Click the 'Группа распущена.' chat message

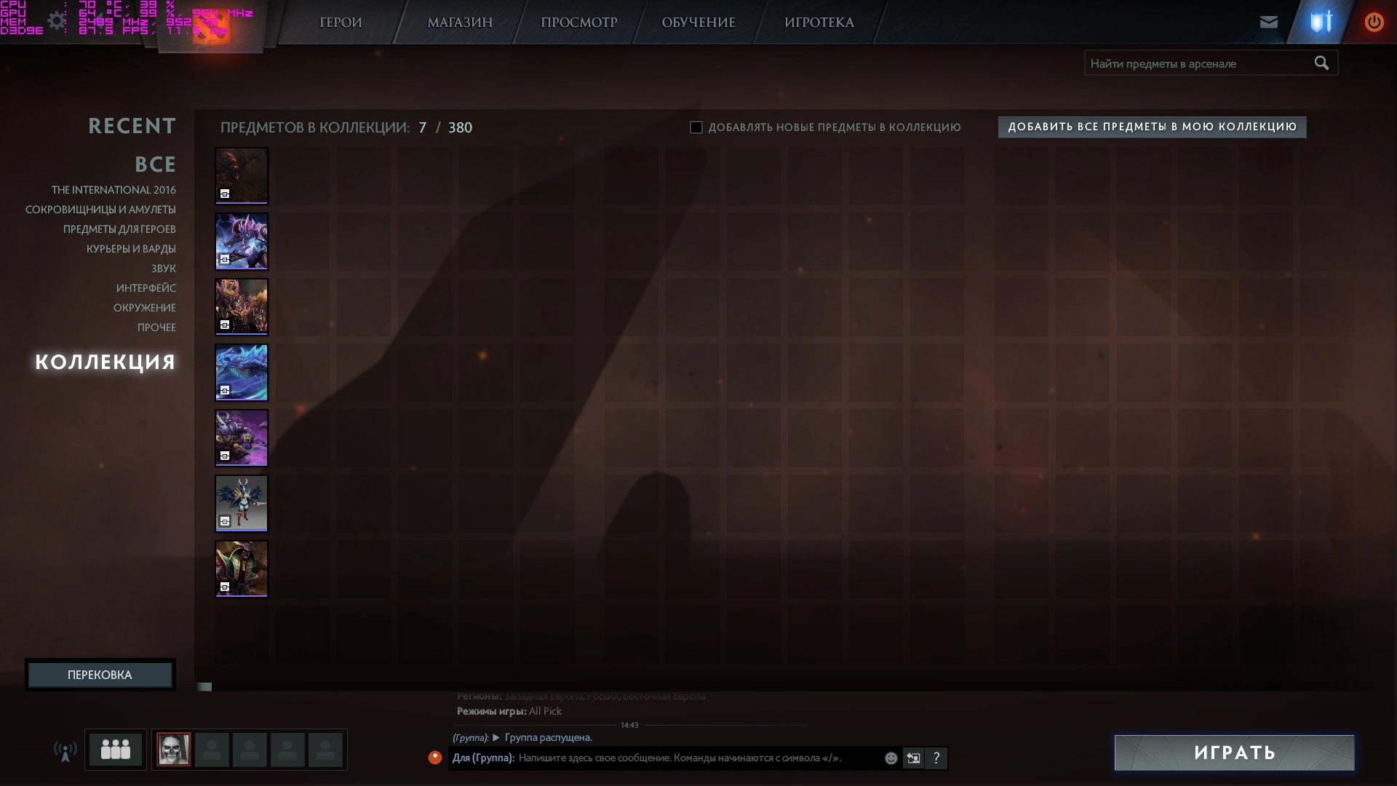point(548,737)
